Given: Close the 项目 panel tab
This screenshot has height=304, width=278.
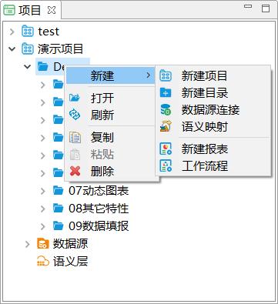Looking at the screenshot, I should (52, 10).
